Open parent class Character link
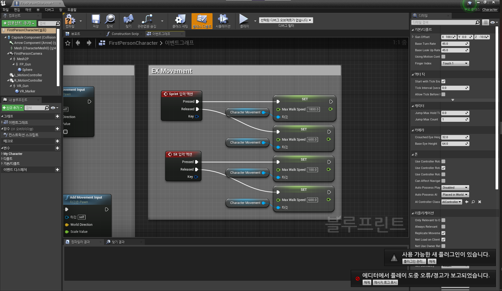Screen dimensions: 502x291 [x=490, y=9]
